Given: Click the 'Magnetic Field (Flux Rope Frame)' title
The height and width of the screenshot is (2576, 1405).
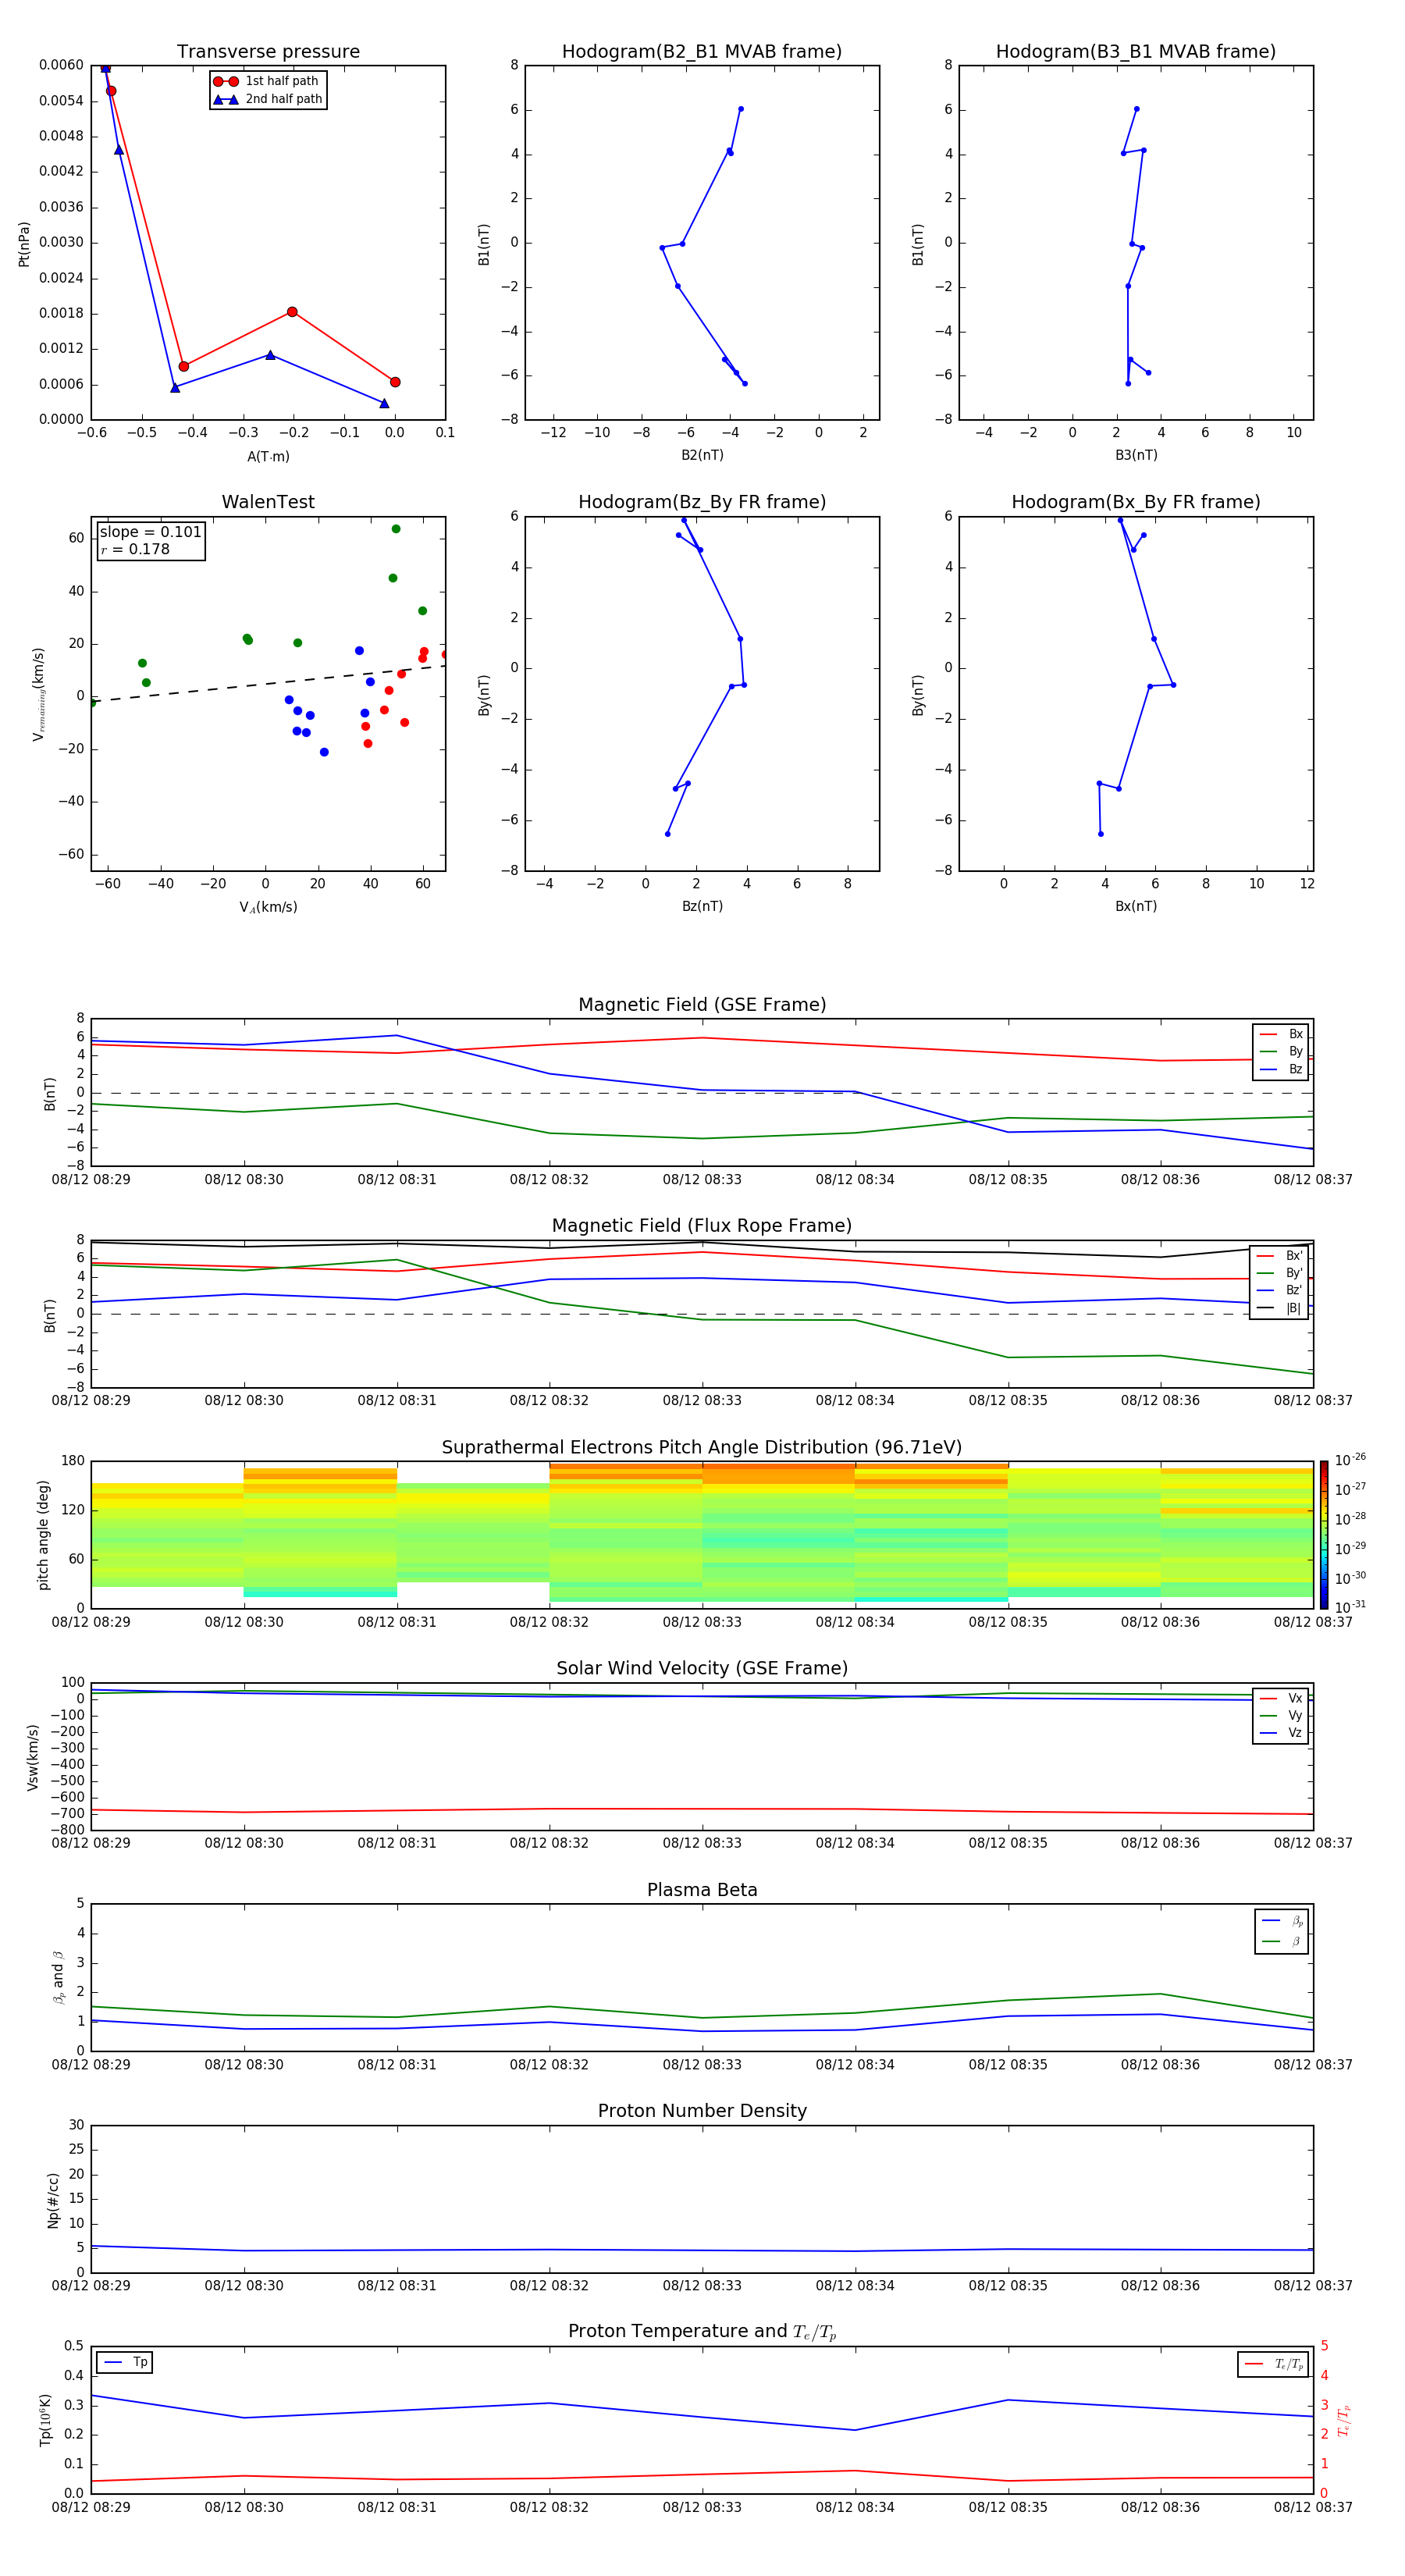Looking at the screenshot, I should click(702, 1226).
